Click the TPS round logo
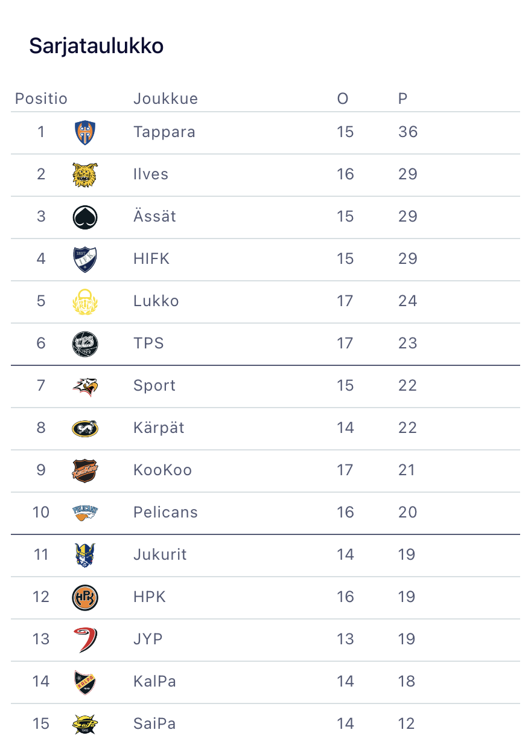 85,344
